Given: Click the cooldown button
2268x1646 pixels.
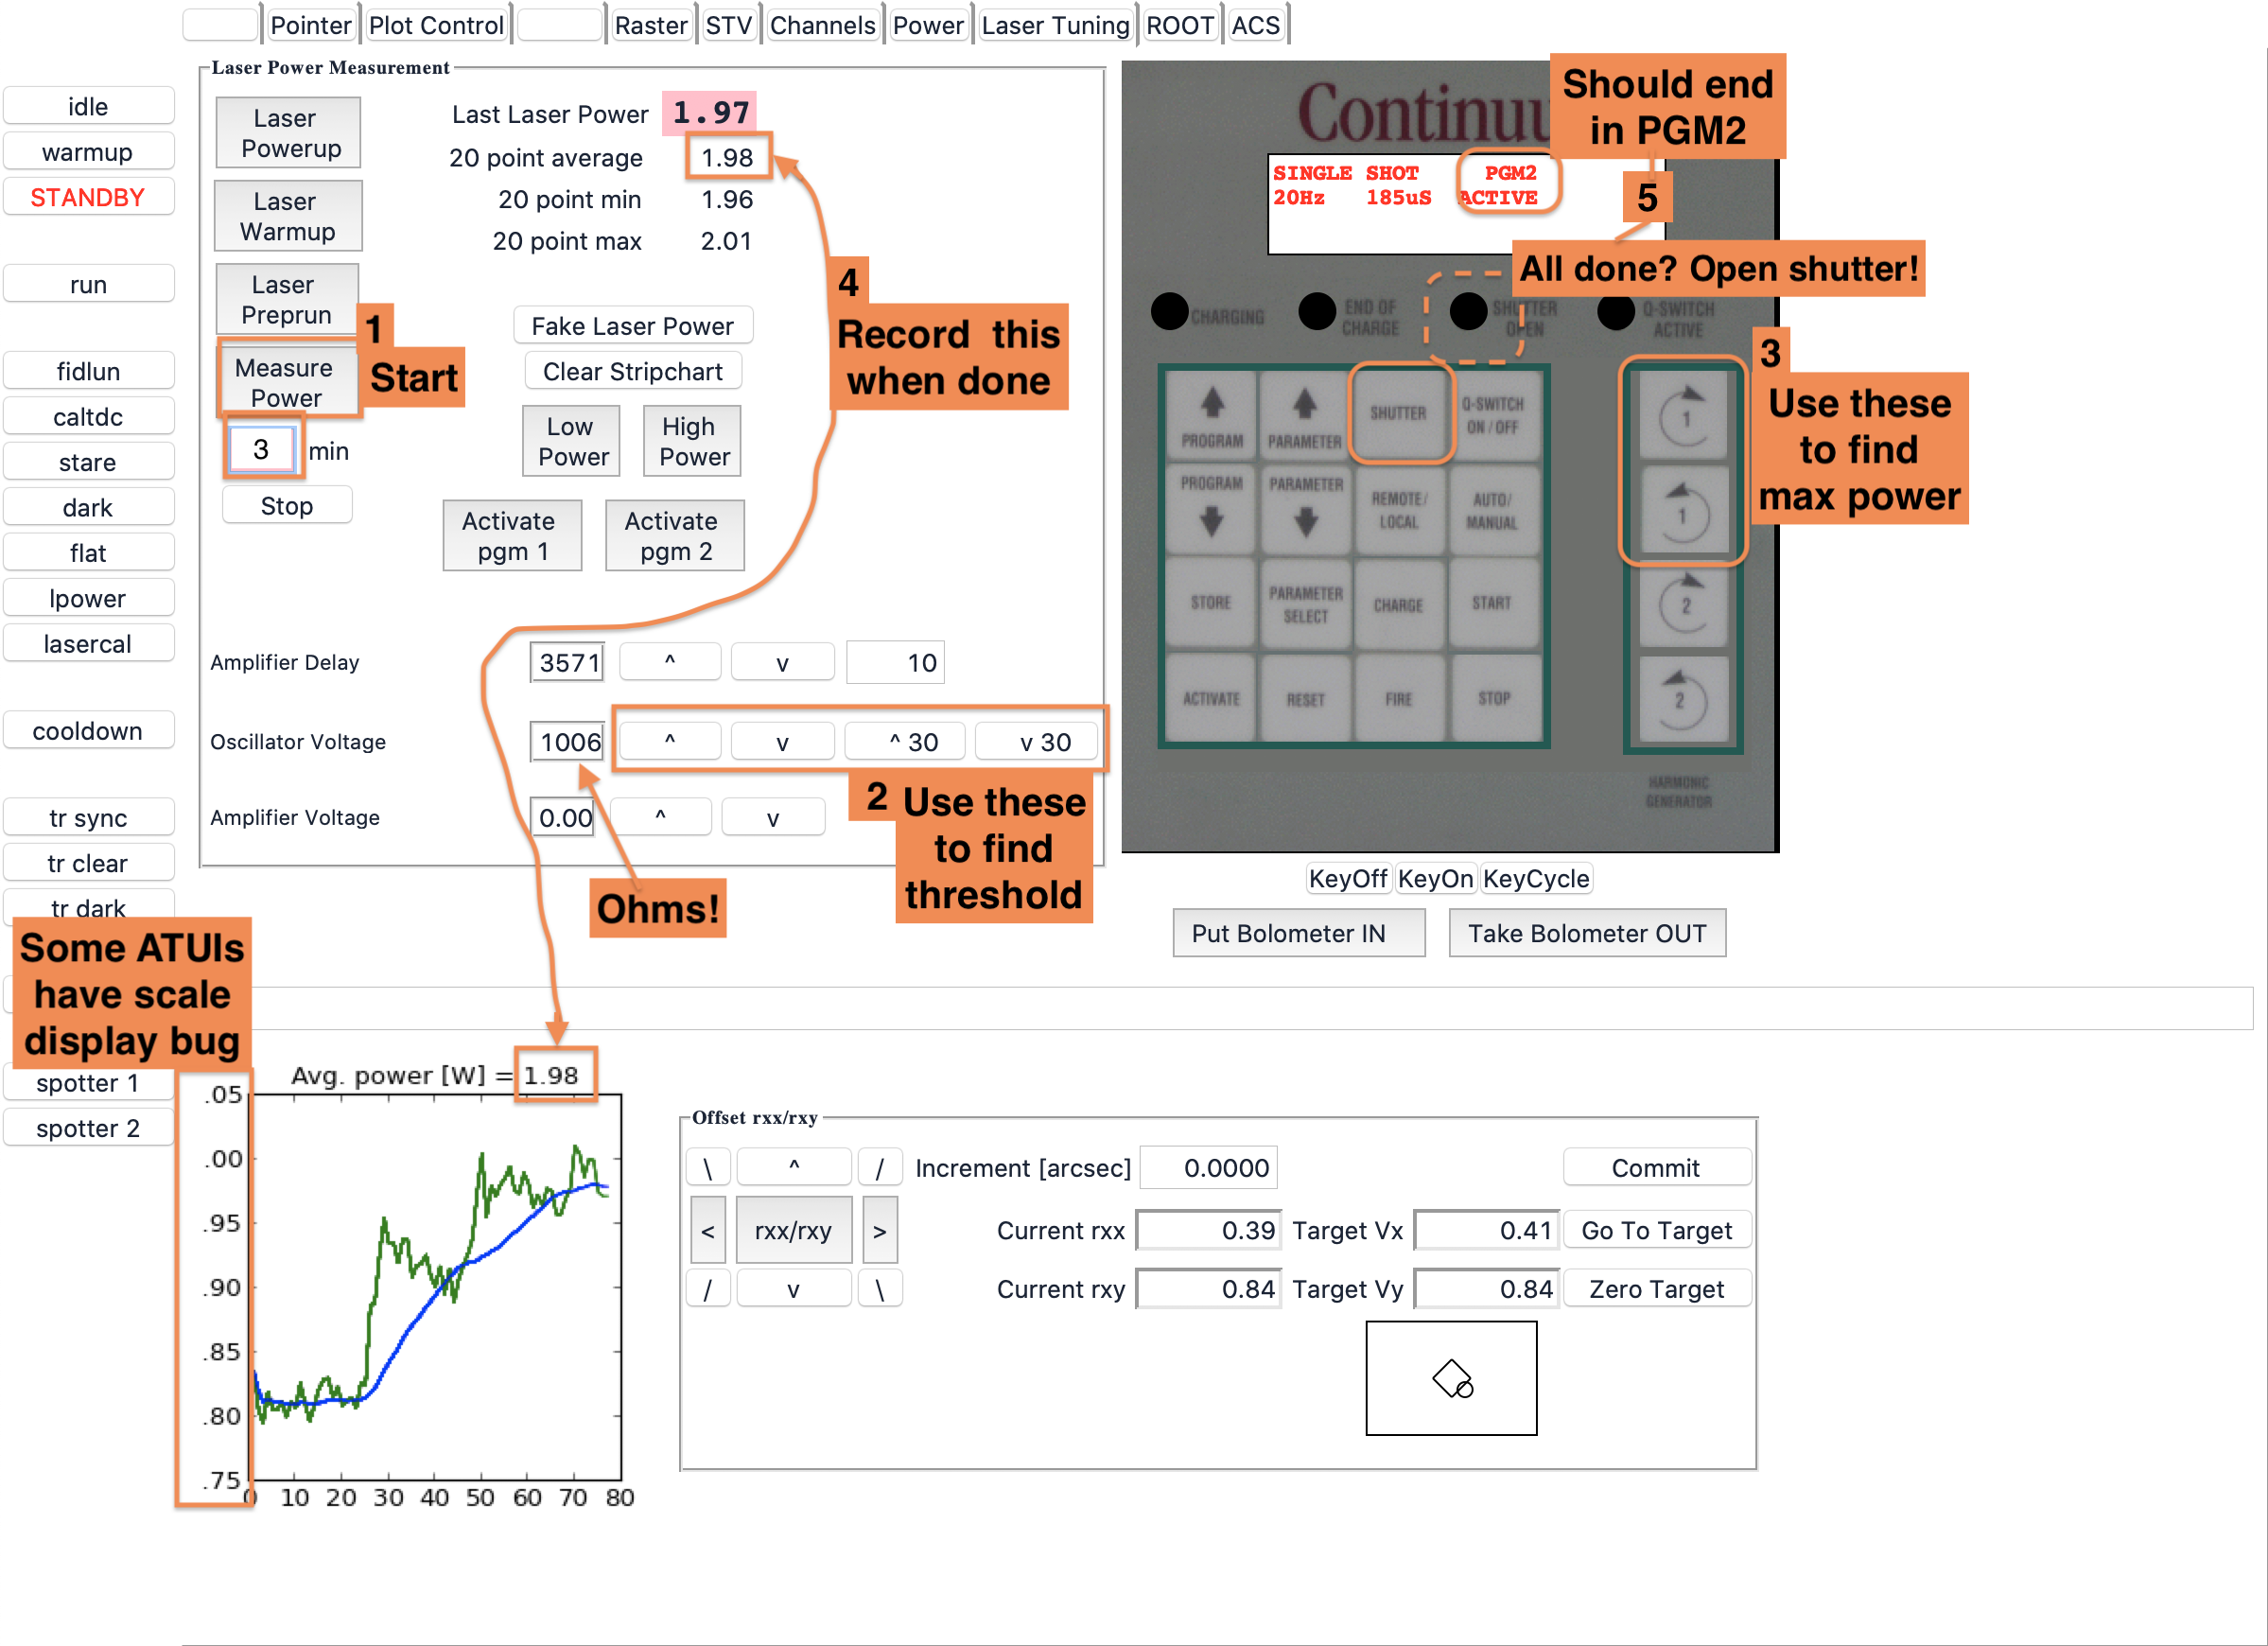Looking at the screenshot, I should point(88,730).
